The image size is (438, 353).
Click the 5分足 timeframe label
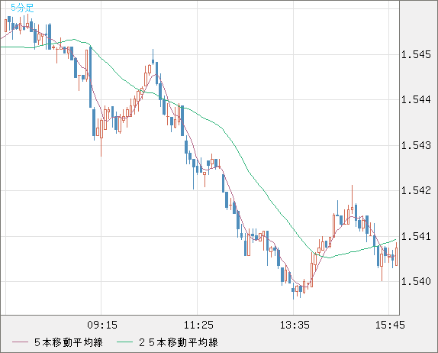click(22, 8)
